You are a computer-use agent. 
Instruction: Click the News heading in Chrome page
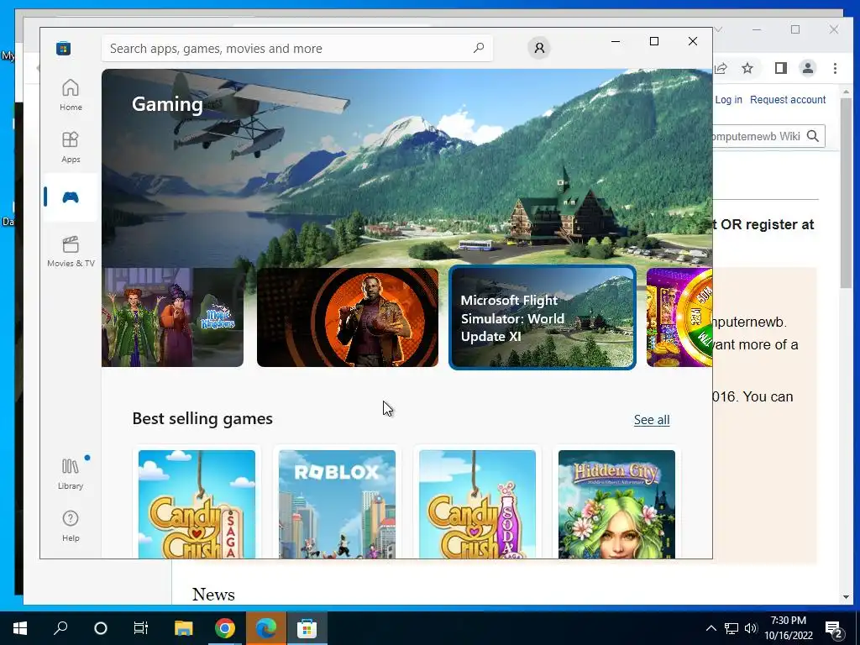213,595
